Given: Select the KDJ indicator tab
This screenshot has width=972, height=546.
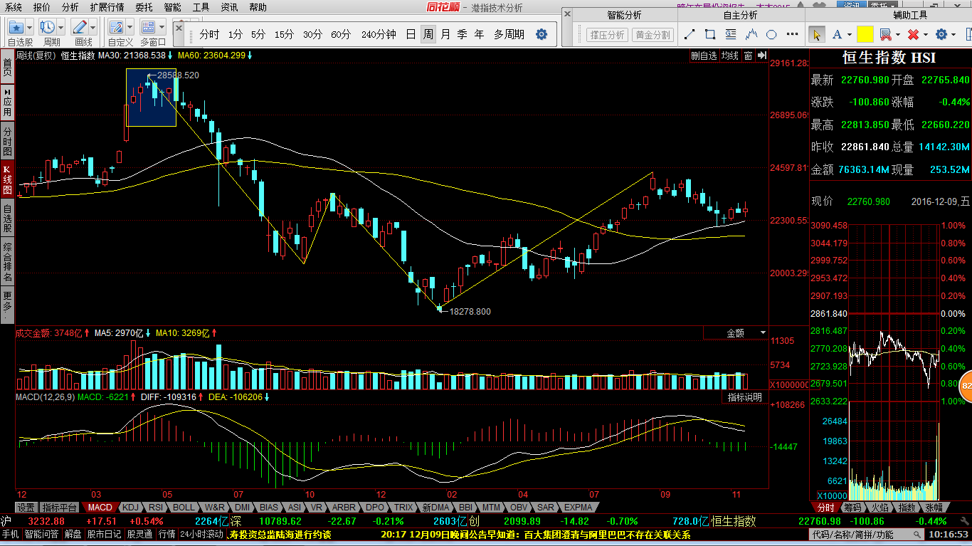Looking at the screenshot, I should coord(130,508).
